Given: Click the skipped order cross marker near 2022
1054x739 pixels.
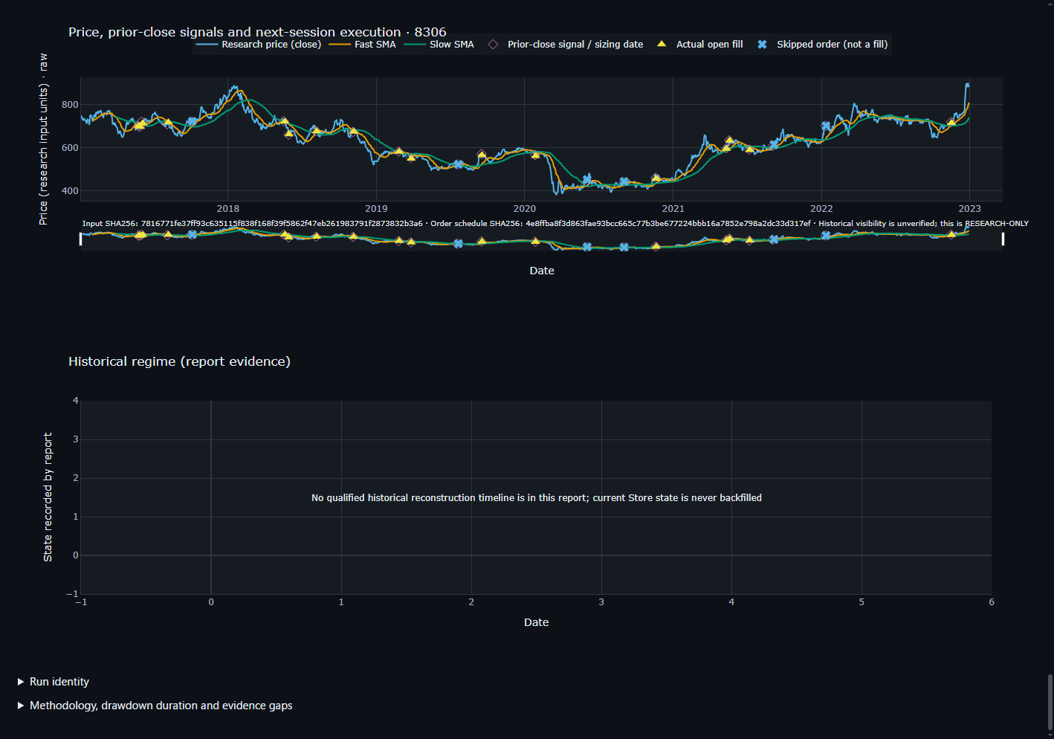Looking at the screenshot, I should (x=826, y=126).
